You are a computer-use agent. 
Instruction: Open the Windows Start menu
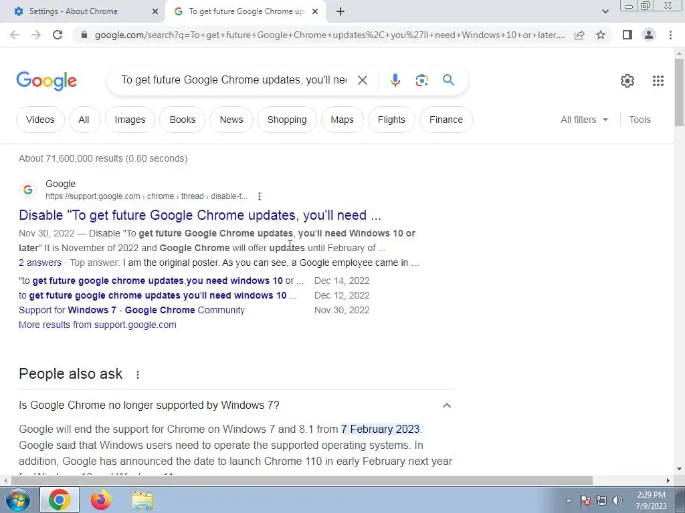pyautogui.click(x=17, y=500)
